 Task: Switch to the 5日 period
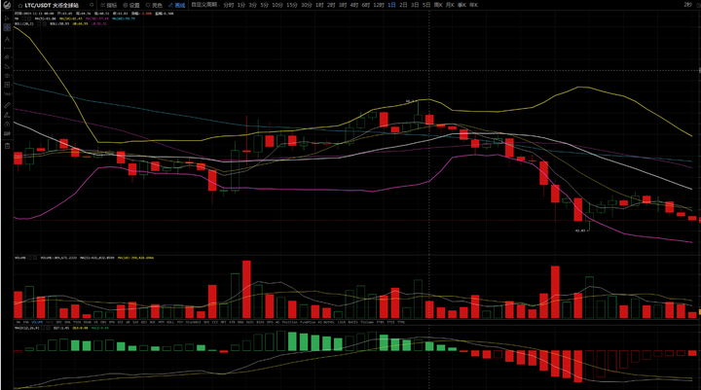pyautogui.click(x=426, y=5)
